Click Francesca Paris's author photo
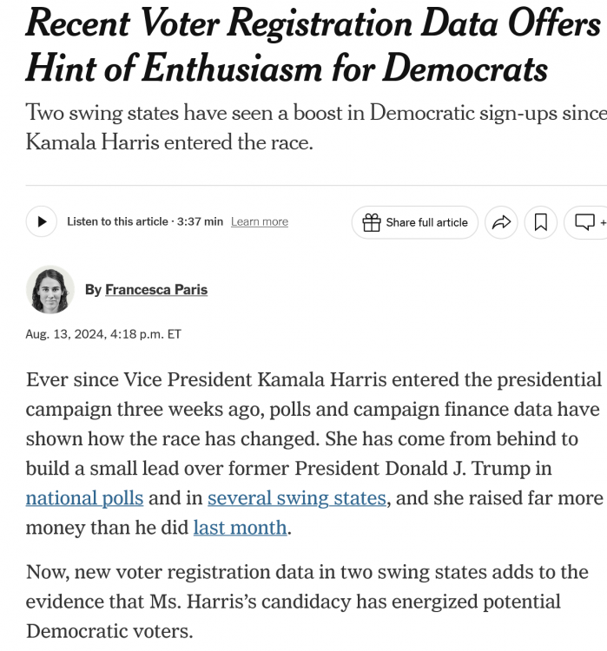 pyautogui.click(x=50, y=290)
